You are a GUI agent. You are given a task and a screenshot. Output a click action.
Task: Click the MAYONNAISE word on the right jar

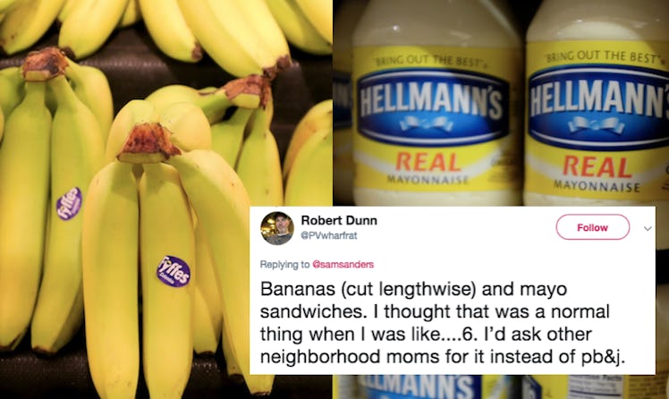597,185
